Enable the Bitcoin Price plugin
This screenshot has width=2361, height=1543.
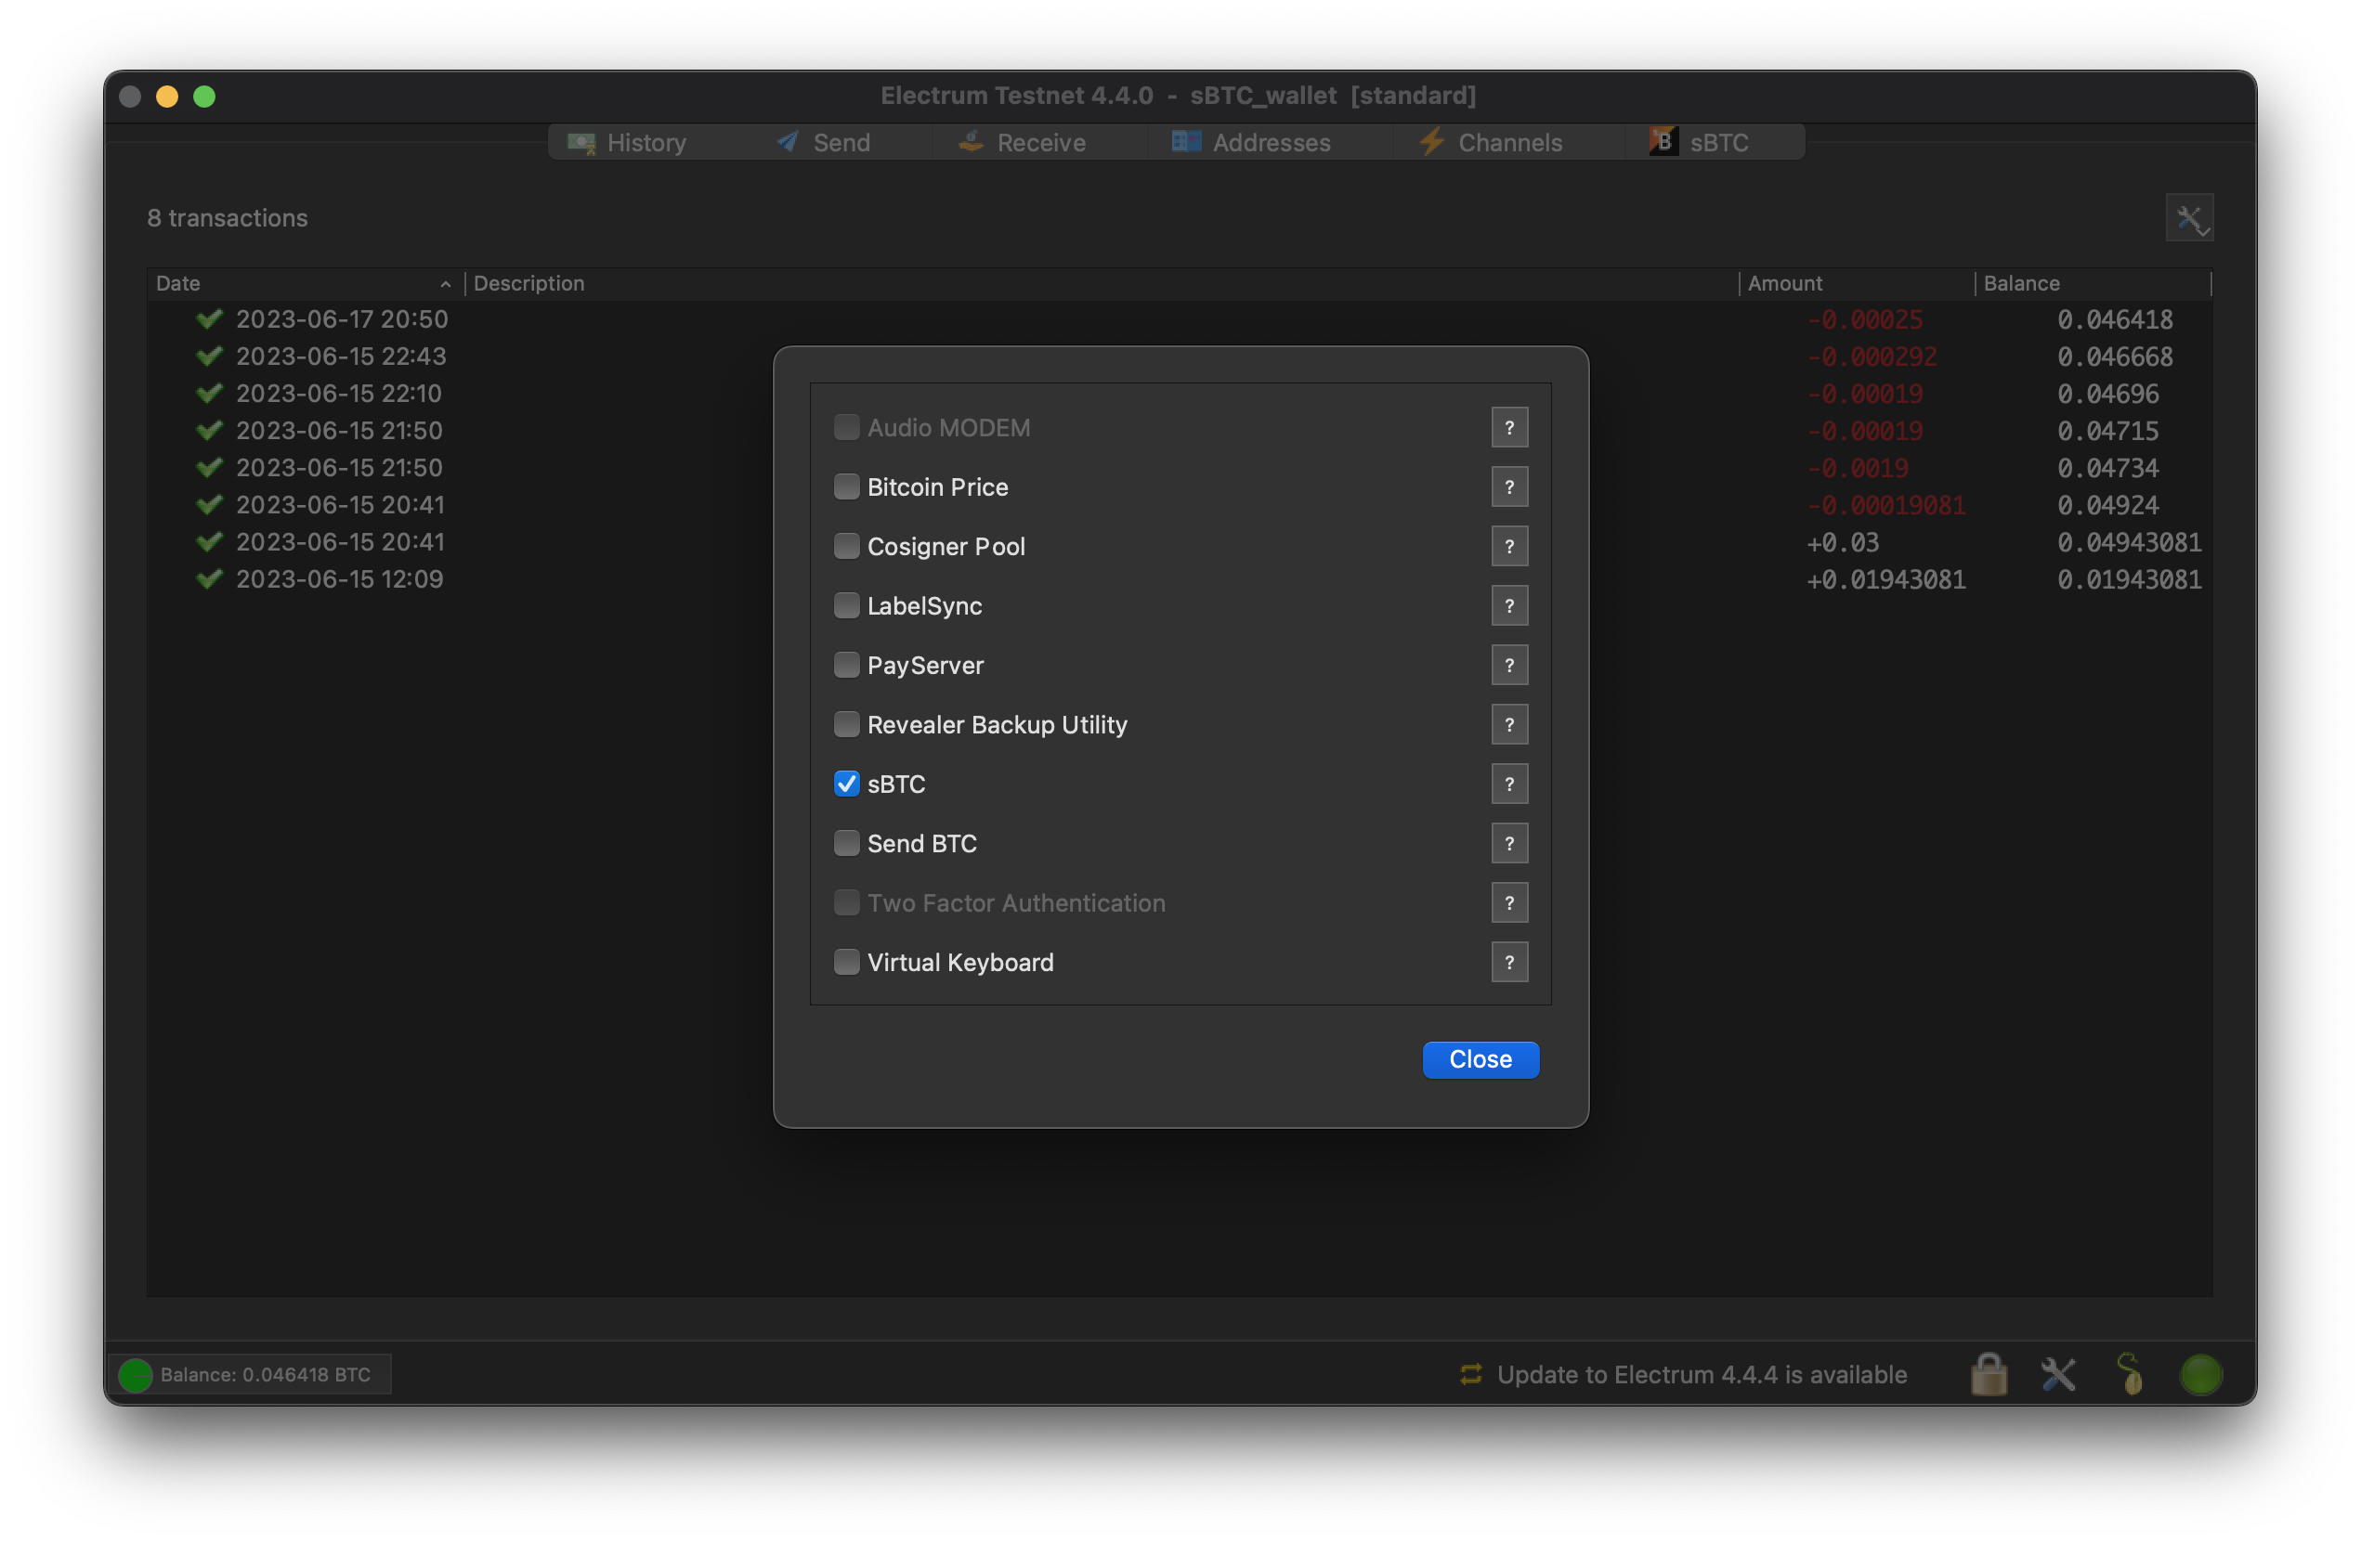pos(846,486)
